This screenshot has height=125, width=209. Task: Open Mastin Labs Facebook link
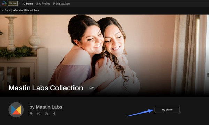tap(54, 114)
